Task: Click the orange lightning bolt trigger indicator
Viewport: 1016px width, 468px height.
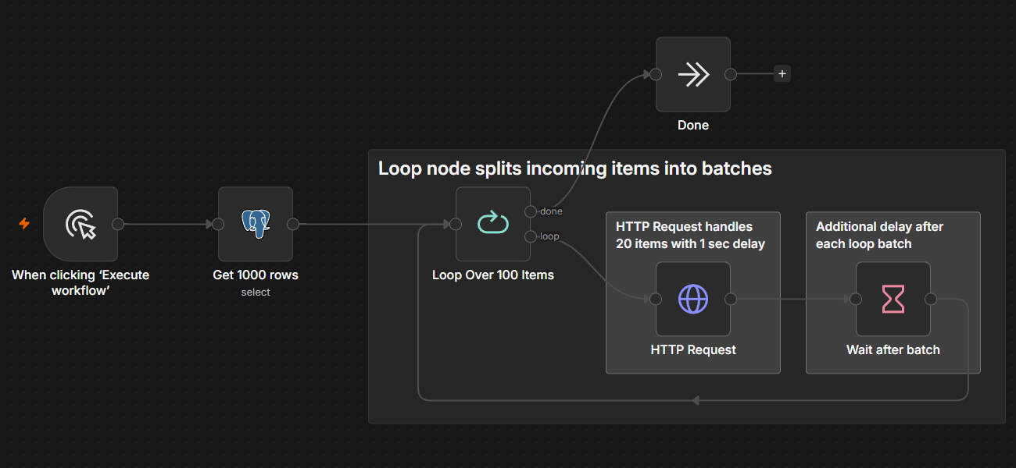Action: (24, 224)
